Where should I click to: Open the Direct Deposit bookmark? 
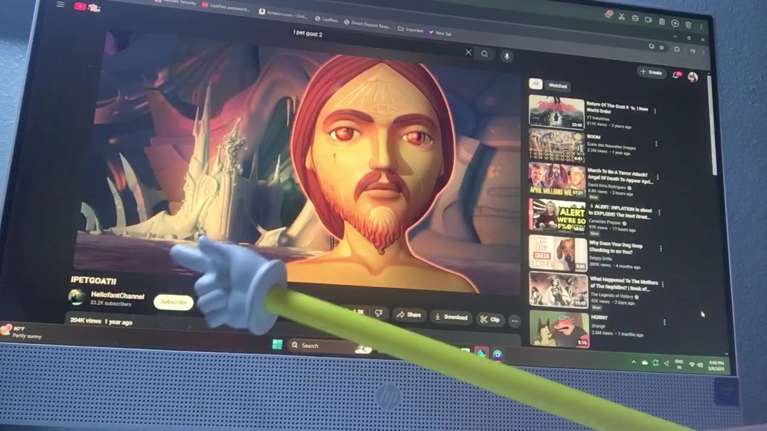click(x=368, y=25)
